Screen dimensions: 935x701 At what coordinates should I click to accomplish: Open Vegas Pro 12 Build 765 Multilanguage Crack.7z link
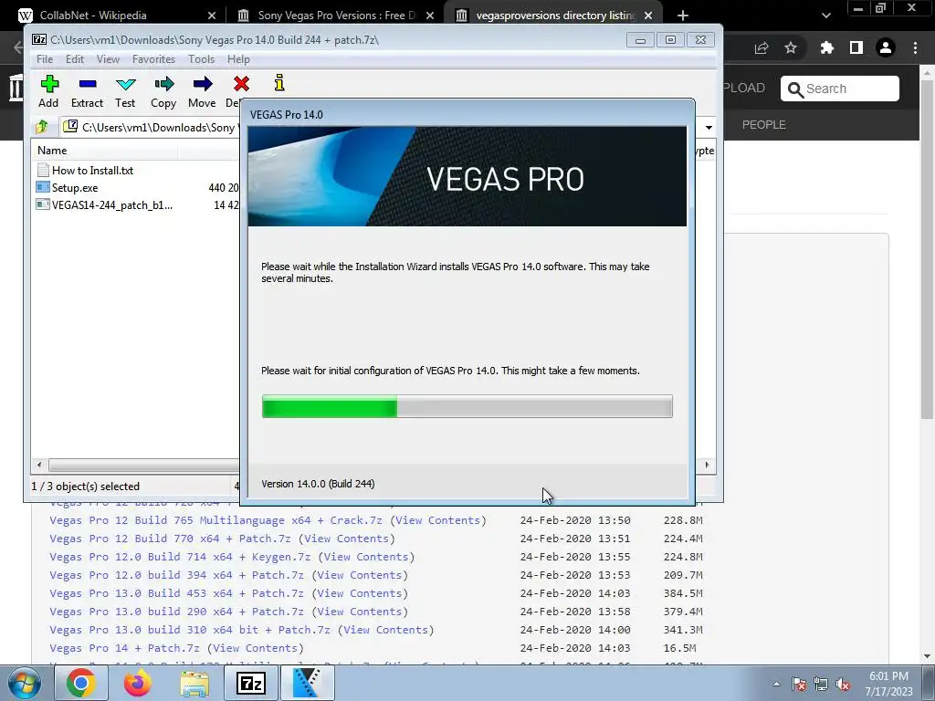(215, 519)
